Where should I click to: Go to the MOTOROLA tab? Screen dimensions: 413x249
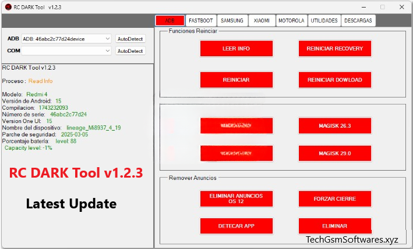point(291,20)
